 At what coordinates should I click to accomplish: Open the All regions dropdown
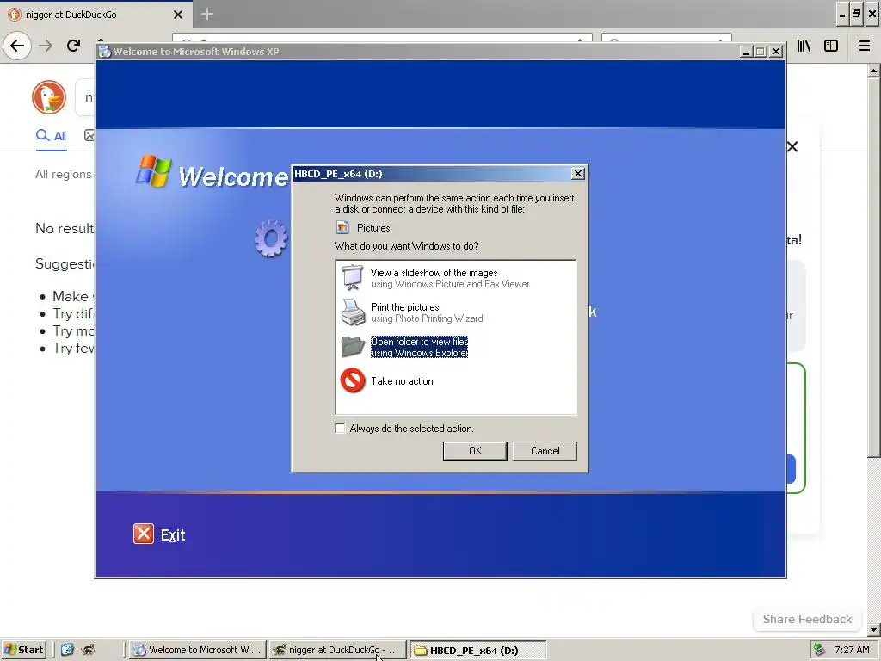(x=64, y=174)
